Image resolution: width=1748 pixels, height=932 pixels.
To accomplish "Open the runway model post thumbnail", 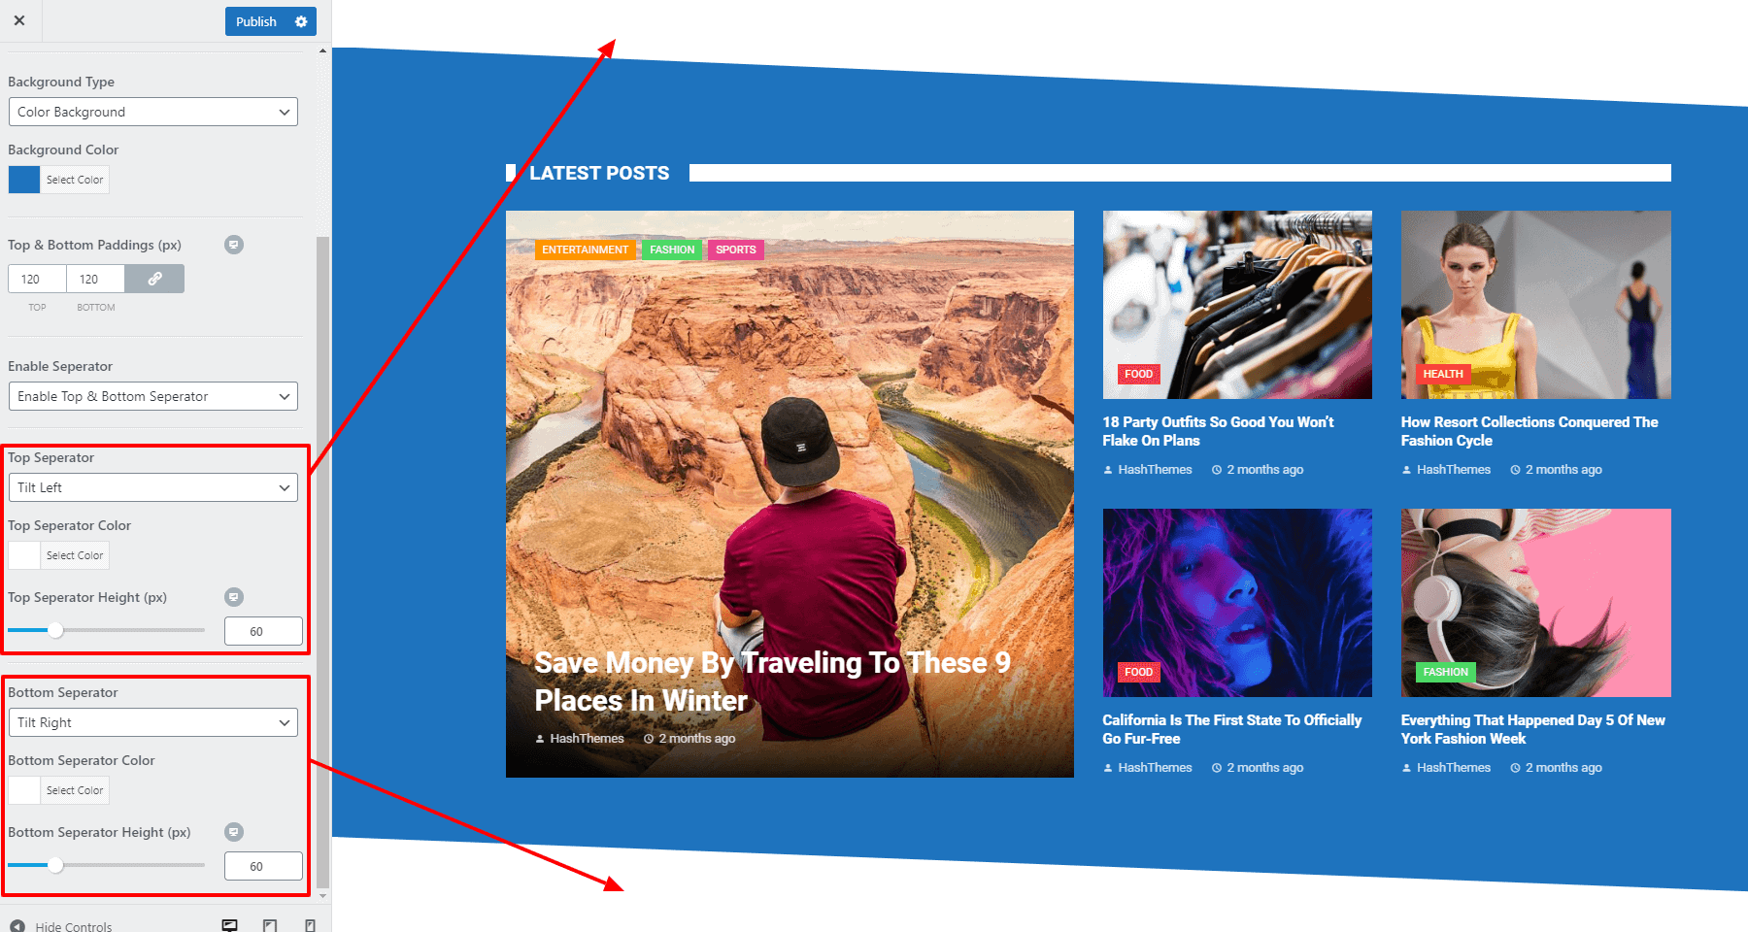I will tap(1536, 305).
